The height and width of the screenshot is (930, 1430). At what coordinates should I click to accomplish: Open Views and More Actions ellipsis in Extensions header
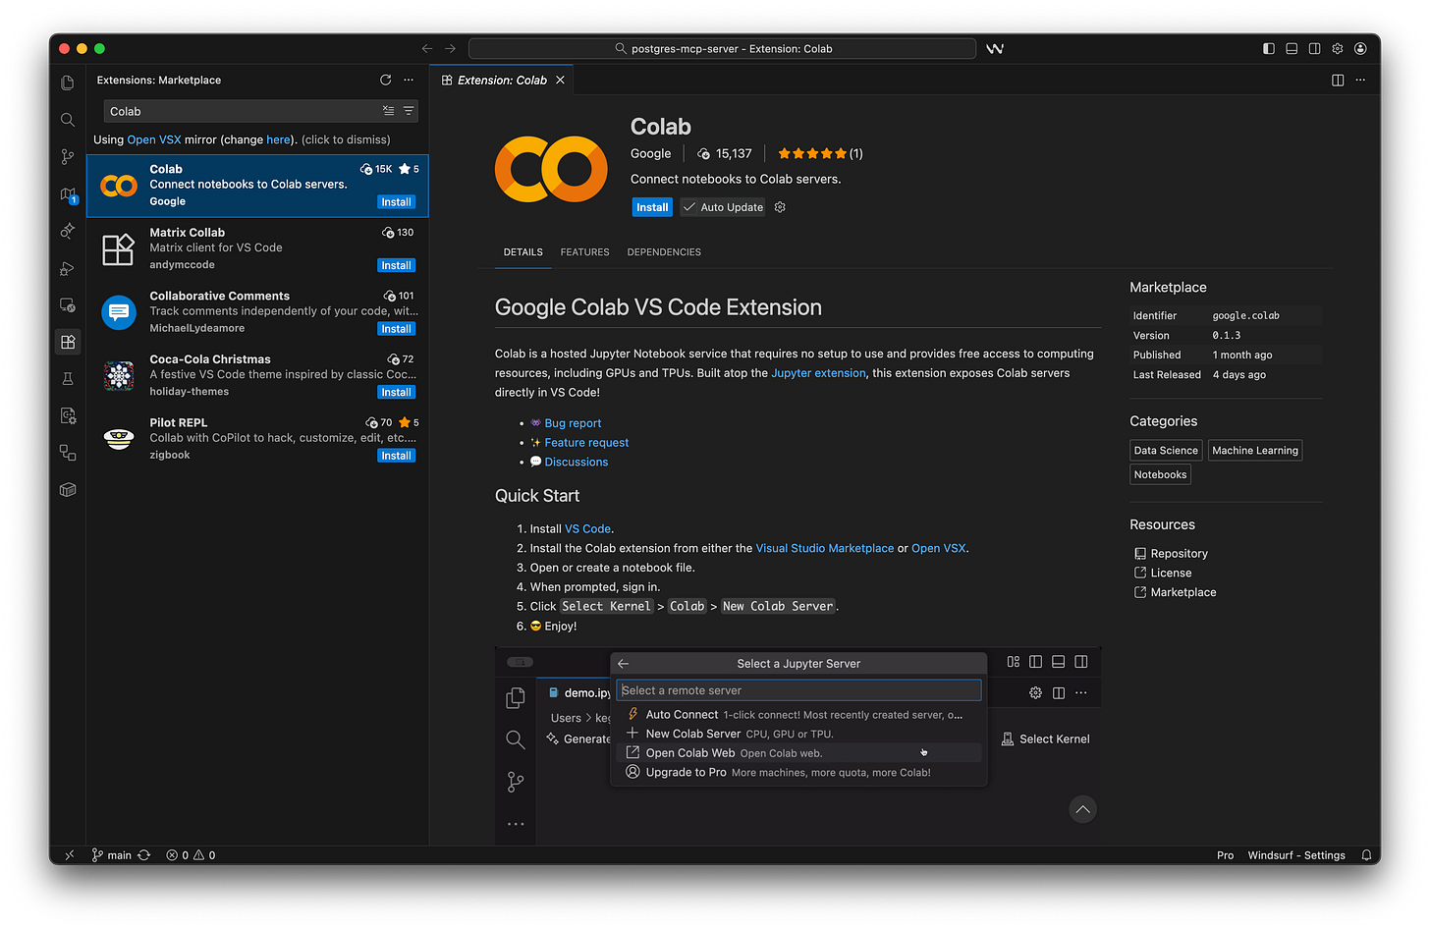pos(409,81)
